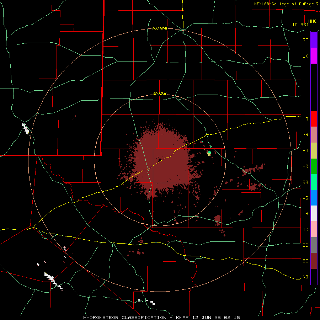Click the BD yellow legend swatch

pos(314,151)
